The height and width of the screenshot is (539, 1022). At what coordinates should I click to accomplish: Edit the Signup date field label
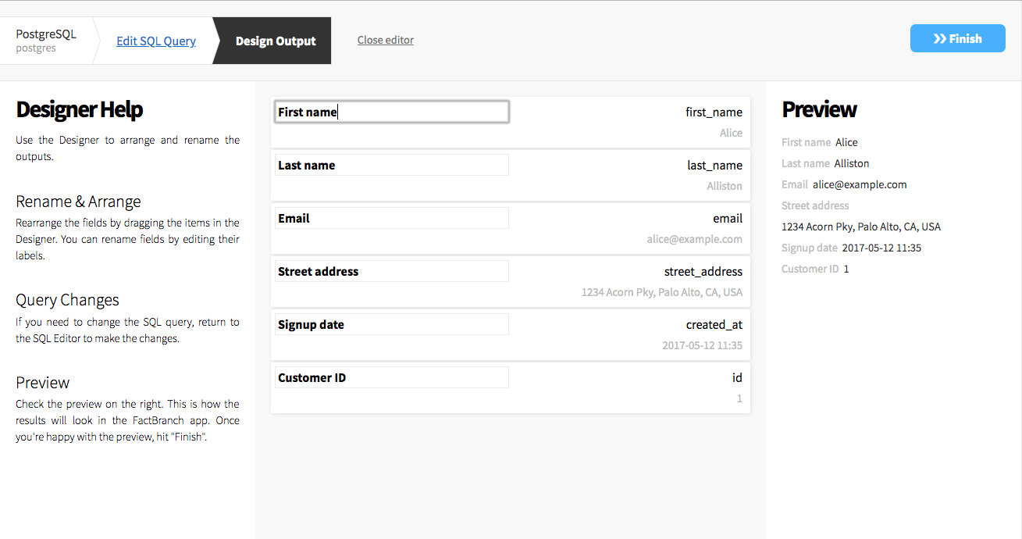[390, 323]
